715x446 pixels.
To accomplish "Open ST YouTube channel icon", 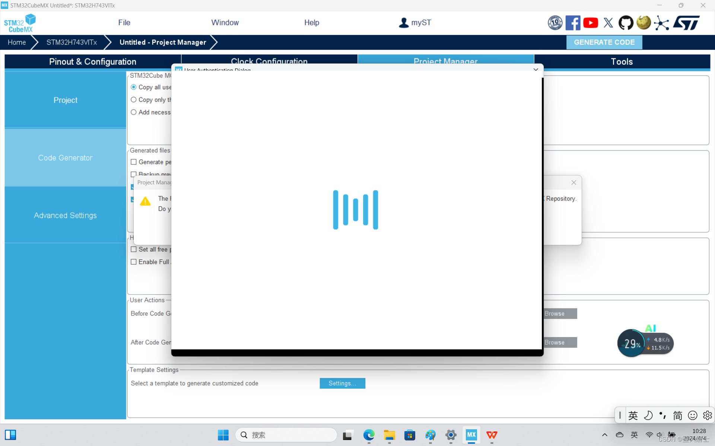I will coord(591,23).
